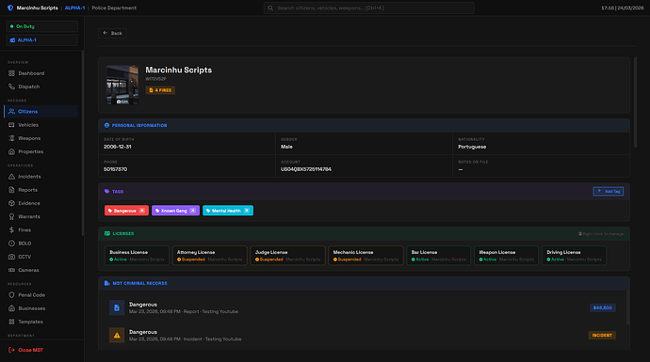Go to Dashboard page
Viewport: 650px width, 362px height.
tap(41, 73)
